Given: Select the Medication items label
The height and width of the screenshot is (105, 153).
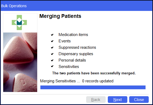Looking at the screenshot, I should (x=73, y=35).
